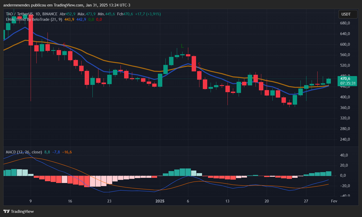362x217 pixels.
Task: Click the high price value Máx. 473,9
Action: (x=86, y=14)
